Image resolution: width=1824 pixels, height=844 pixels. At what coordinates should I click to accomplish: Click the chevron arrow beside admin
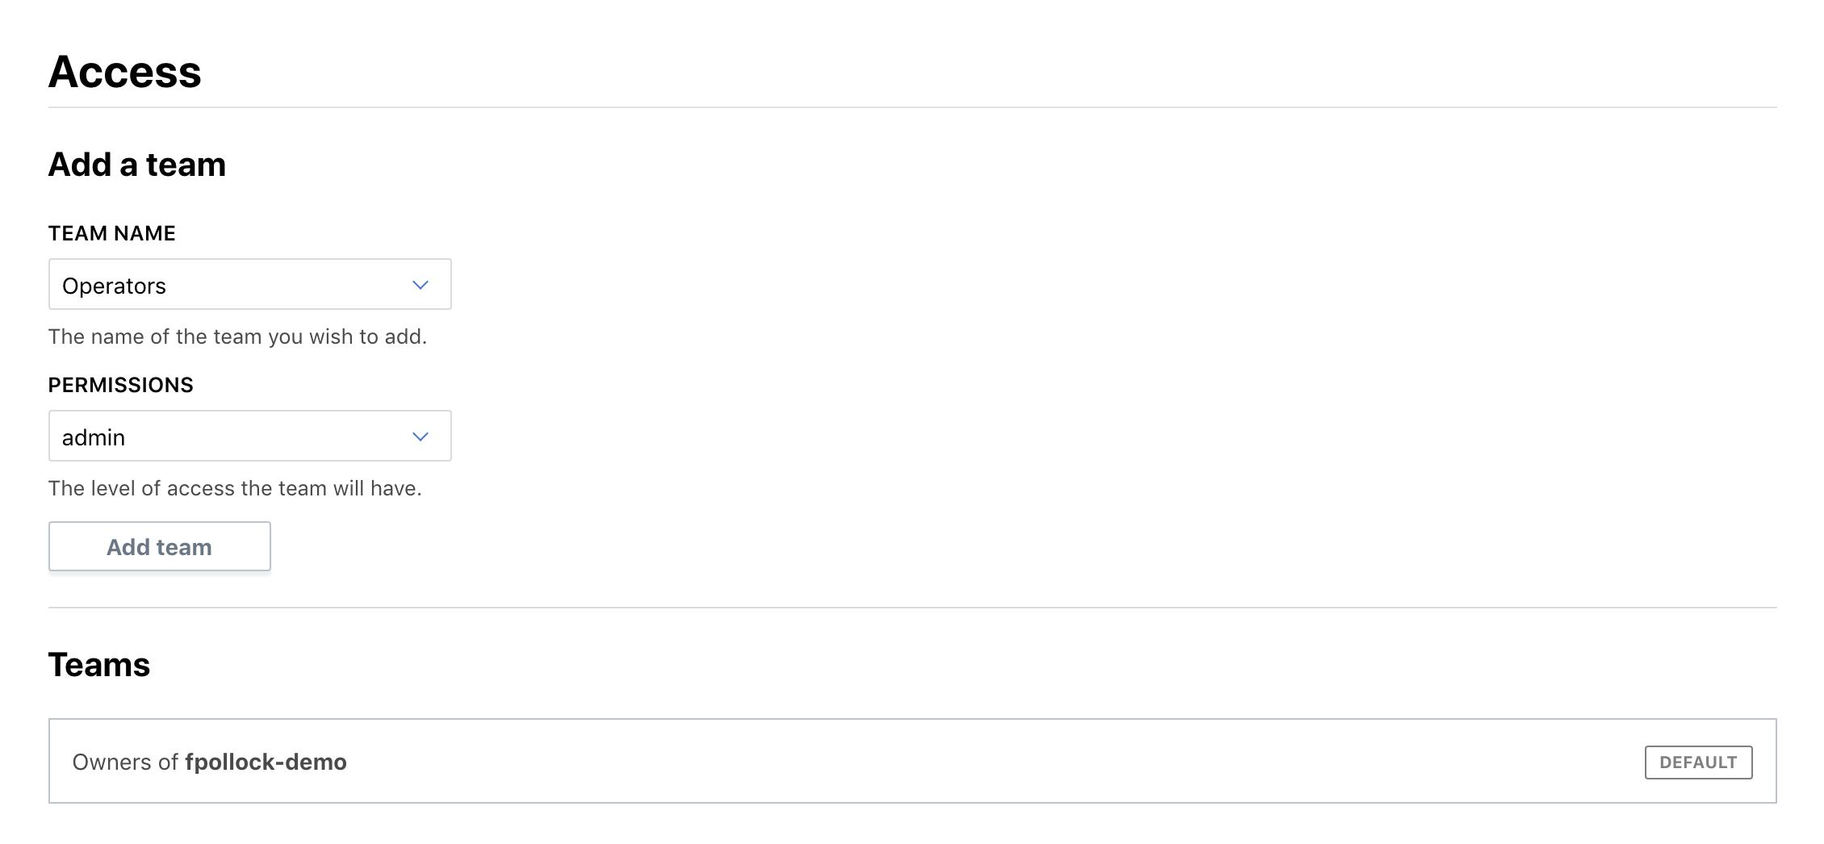[x=420, y=437]
